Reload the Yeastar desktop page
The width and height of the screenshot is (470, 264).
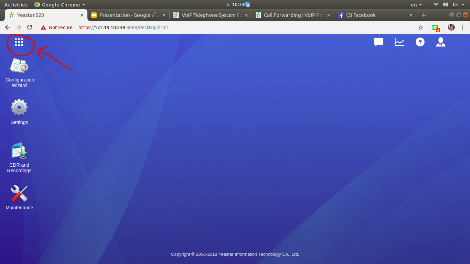tap(30, 27)
